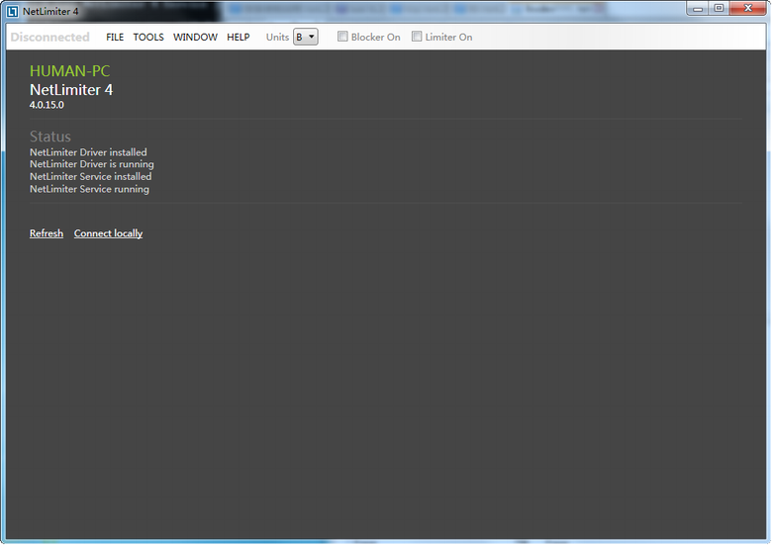This screenshot has height=545, width=772.
Task: Click the NetLimiter 4 product heading
Action: point(71,90)
